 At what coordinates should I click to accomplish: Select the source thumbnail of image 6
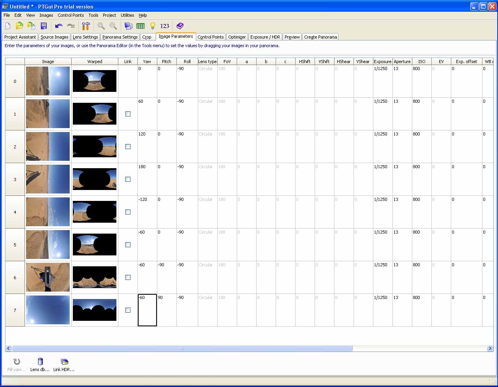pyautogui.click(x=48, y=277)
